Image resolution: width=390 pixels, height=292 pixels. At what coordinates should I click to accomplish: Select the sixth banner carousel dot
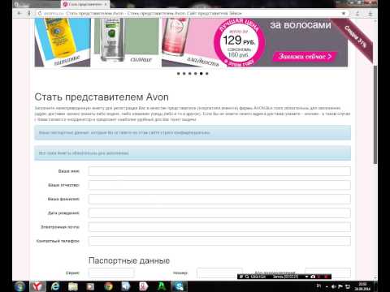pyautogui.click(x=207, y=74)
